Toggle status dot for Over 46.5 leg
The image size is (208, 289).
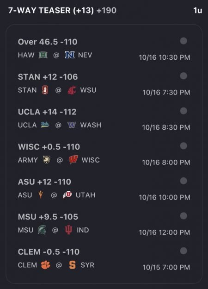(x=184, y=41)
